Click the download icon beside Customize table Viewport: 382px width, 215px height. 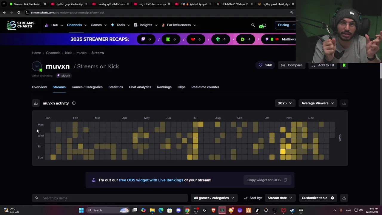coord(344,198)
